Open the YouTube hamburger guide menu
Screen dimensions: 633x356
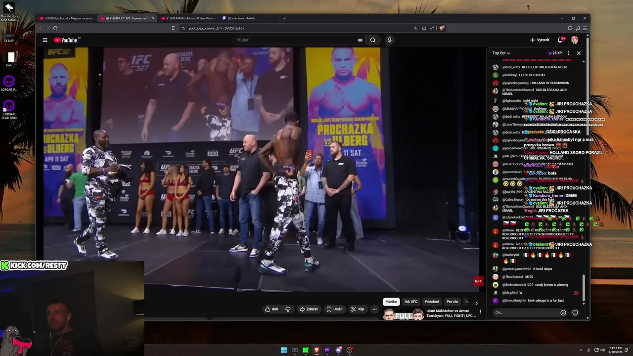pyautogui.click(x=45, y=40)
